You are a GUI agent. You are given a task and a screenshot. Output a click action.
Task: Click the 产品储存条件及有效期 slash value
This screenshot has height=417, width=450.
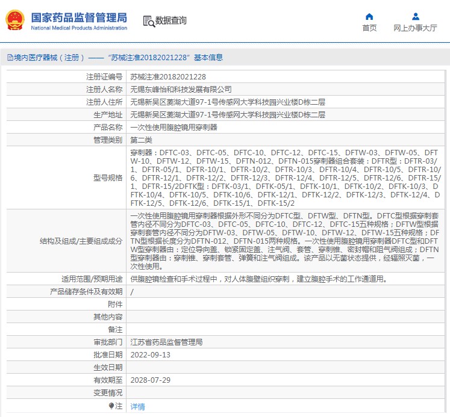click(132, 292)
